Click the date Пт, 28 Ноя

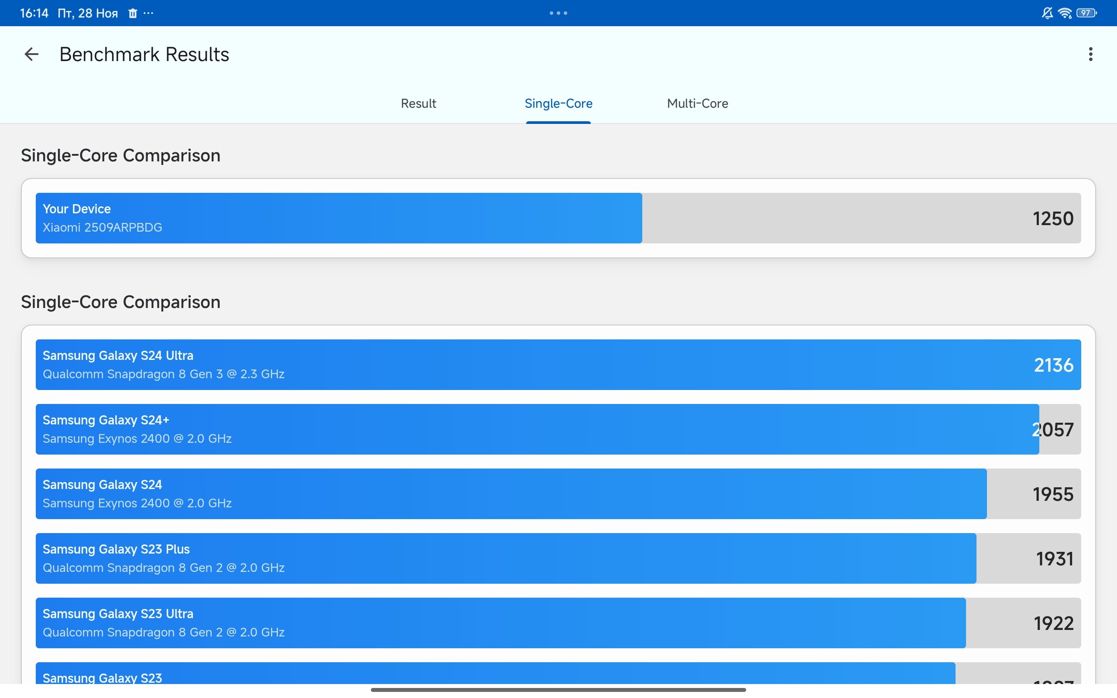88,13
